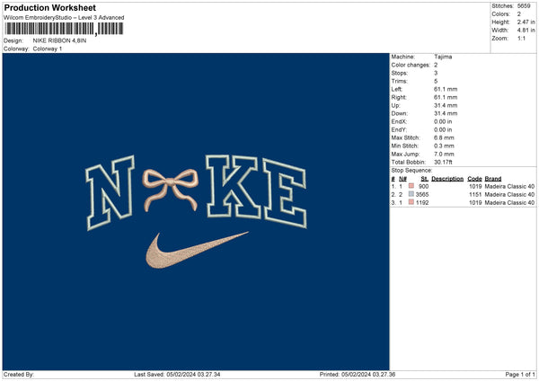The width and height of the screenshot is (539, 381).
Task: Click the ribbon bow in the embroidery preview
Action: click(x=171, y=190)
